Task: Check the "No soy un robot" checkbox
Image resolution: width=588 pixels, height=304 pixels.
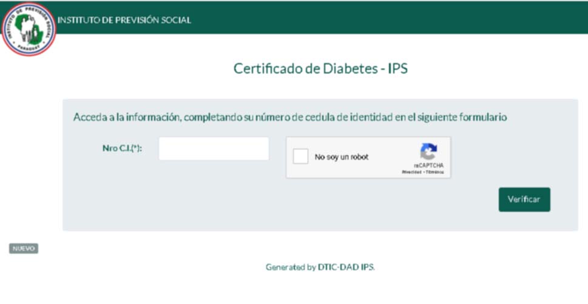Action: [x=300, y=157]
